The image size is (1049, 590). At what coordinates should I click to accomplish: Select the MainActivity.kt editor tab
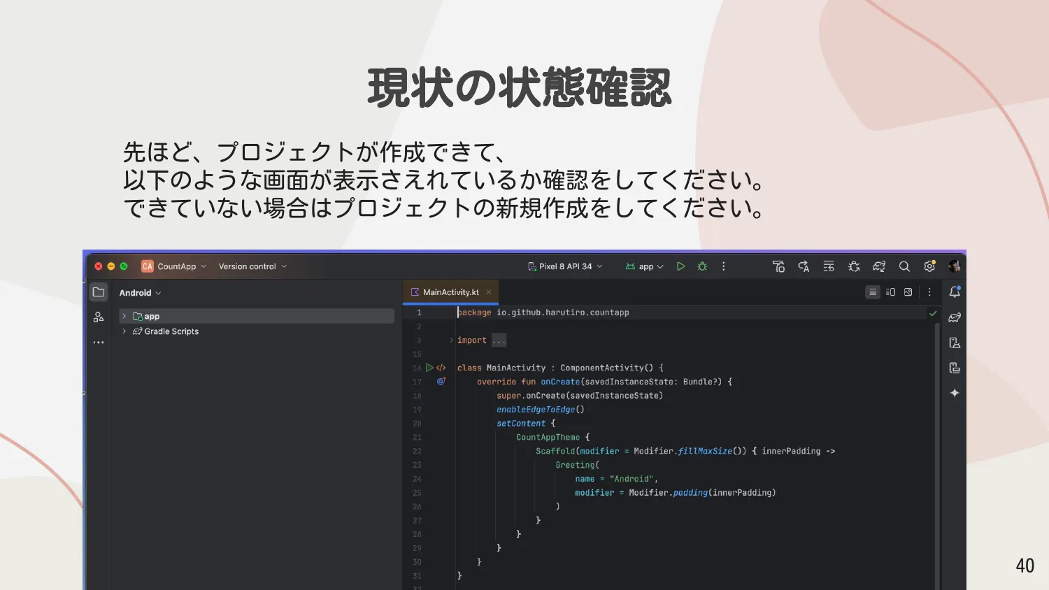click(x=450, y=292)
